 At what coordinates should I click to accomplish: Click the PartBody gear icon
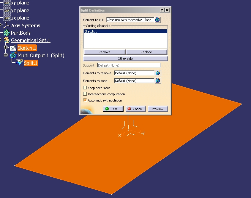point(7,33)
